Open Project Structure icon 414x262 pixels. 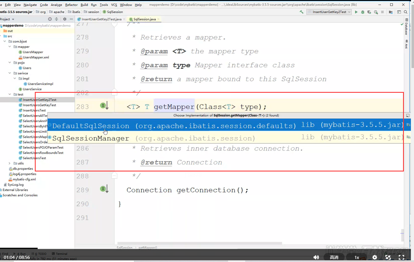pyautogui.click(x=391, y=12)
